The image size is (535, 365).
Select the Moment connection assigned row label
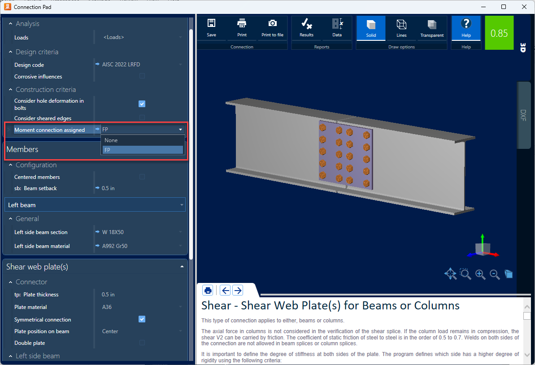(49, 130)
